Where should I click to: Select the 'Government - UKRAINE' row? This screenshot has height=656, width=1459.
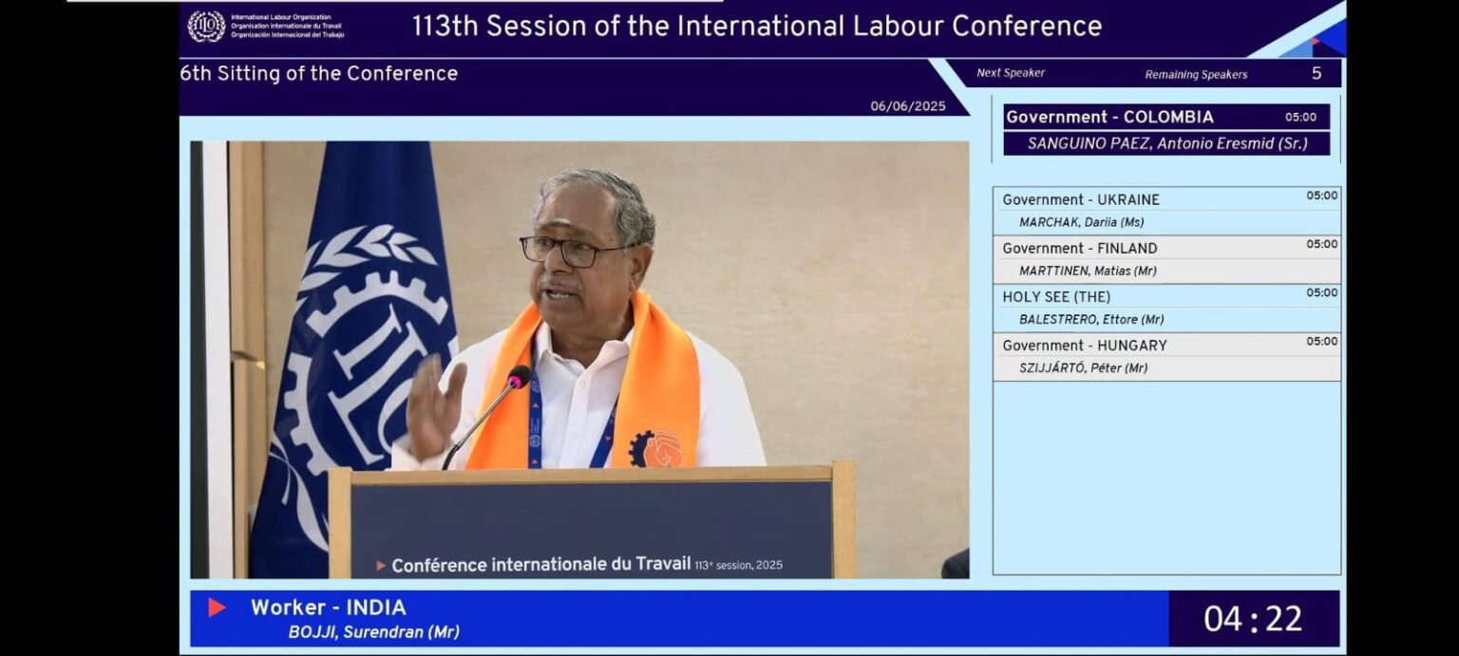[x=1166, y=211]
